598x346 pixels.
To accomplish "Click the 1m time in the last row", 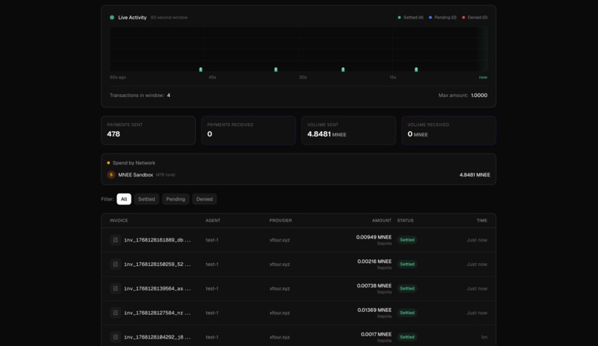I will pyautogui.click(x=484, y=337).
